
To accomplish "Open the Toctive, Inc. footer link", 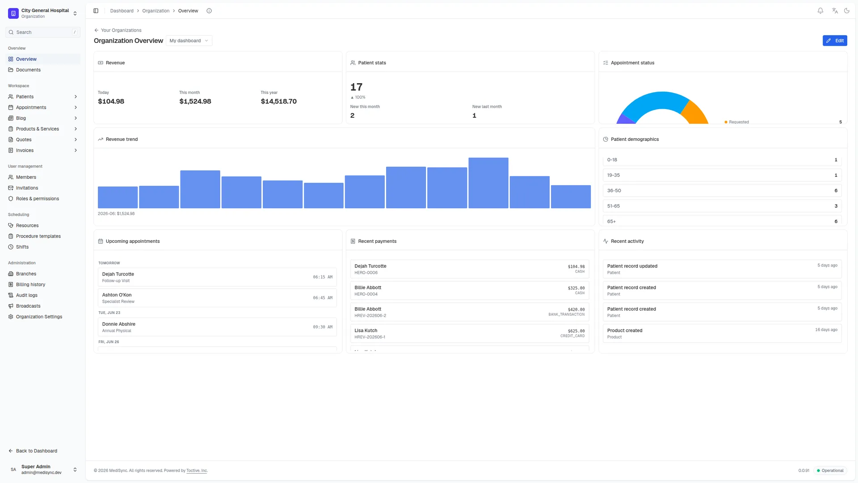I will point(197,470).
